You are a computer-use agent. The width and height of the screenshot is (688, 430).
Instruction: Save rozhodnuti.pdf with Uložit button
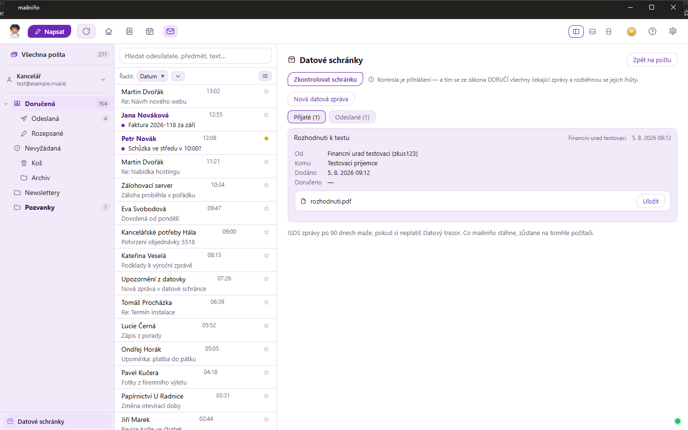coord(651,201)
